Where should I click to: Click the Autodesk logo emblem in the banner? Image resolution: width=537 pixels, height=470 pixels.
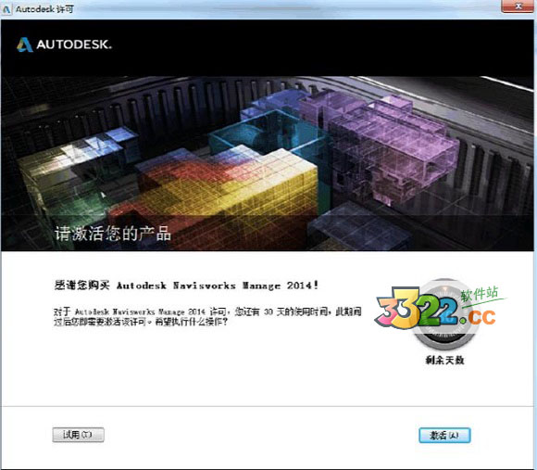point(25,44)
